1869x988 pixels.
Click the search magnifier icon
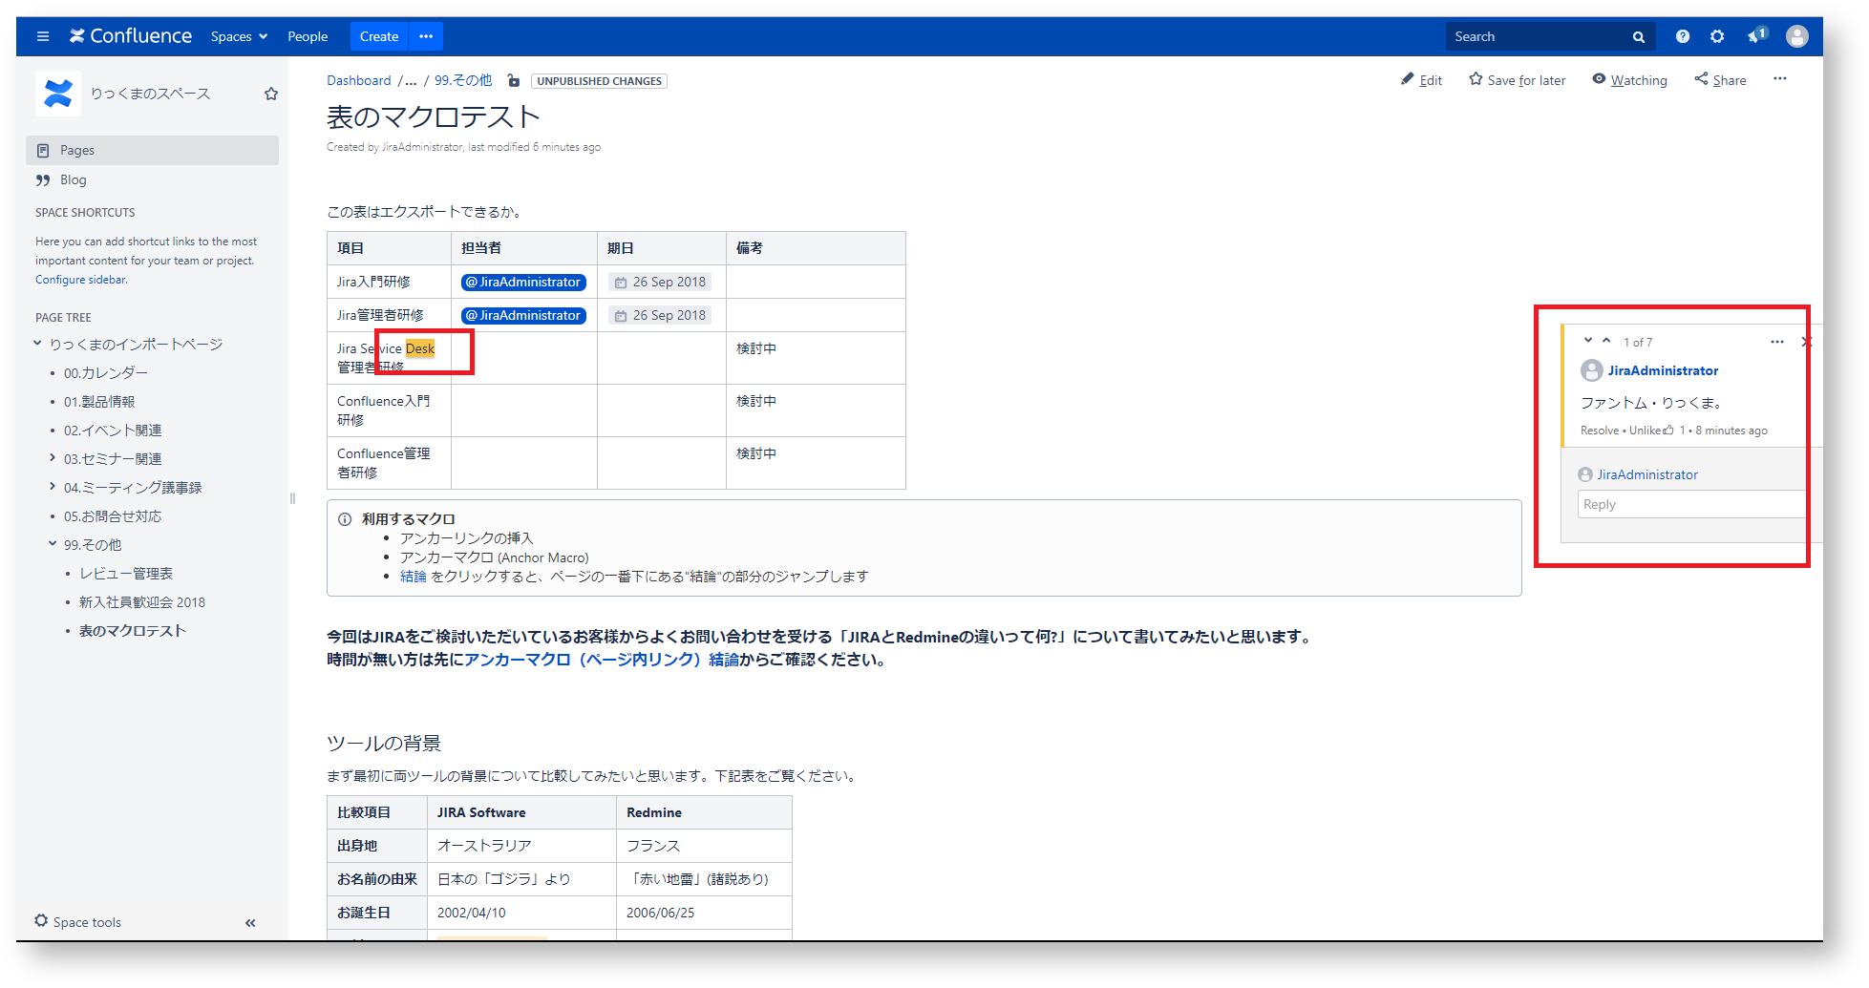[x=1639, y=37]
